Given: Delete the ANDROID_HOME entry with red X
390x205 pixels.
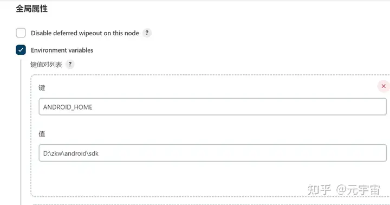Looking at the screenshot, I should click(x=383, y=86).
